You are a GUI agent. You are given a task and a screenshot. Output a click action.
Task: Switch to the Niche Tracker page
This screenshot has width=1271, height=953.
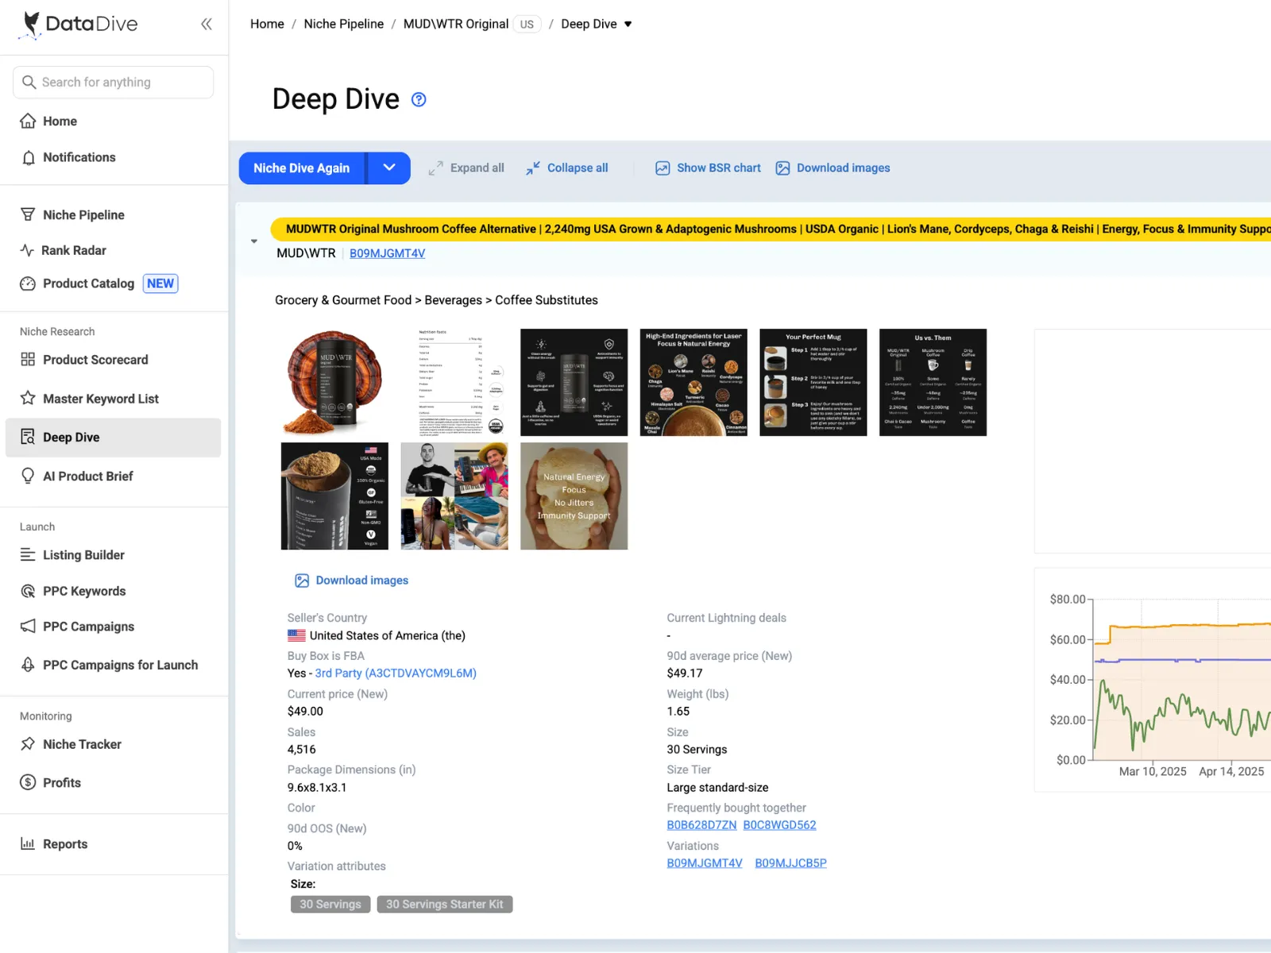pyautogui.click(x=81, y=744)
